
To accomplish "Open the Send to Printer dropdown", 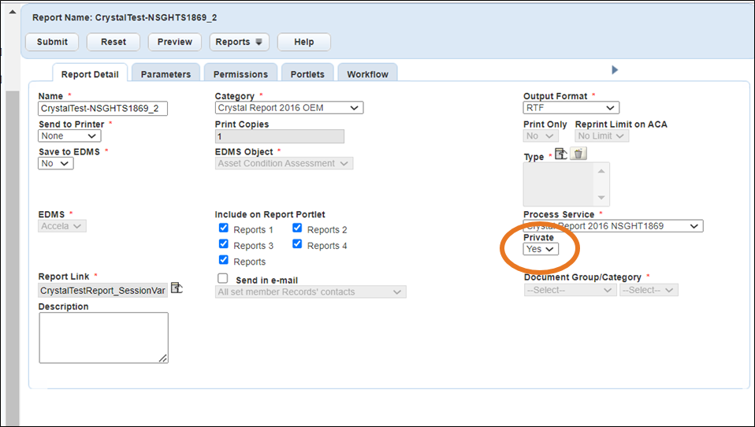I will 69,136.
